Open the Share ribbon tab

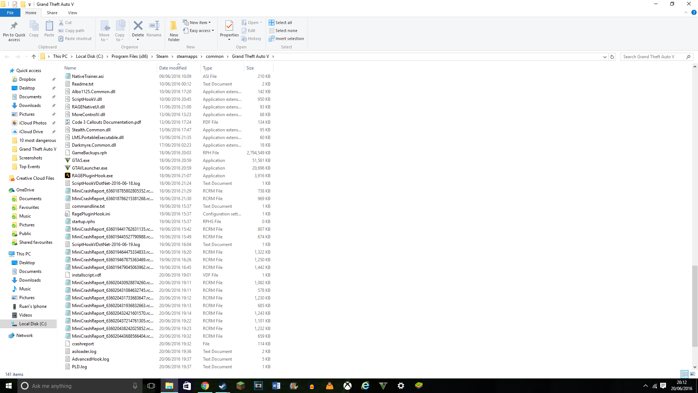point(52,13)
